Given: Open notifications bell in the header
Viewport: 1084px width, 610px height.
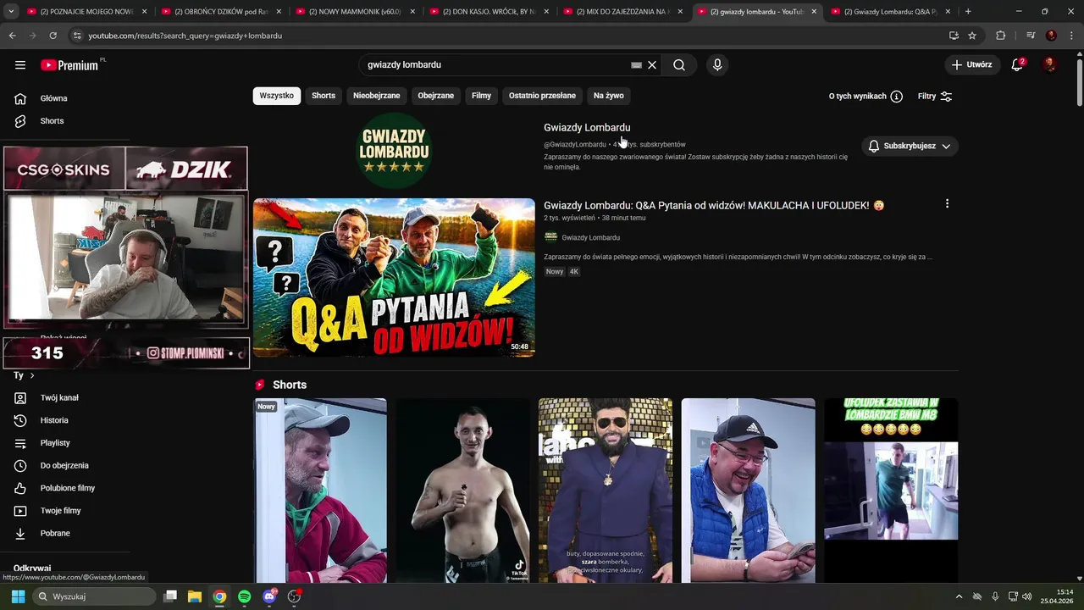Looking at the screenshot, I should pyautogui.click(x=1018, y=64).
